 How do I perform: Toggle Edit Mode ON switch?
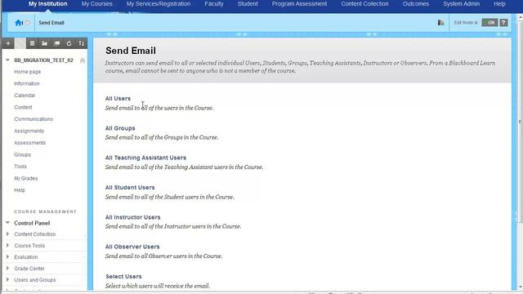(x=489, y=23)
